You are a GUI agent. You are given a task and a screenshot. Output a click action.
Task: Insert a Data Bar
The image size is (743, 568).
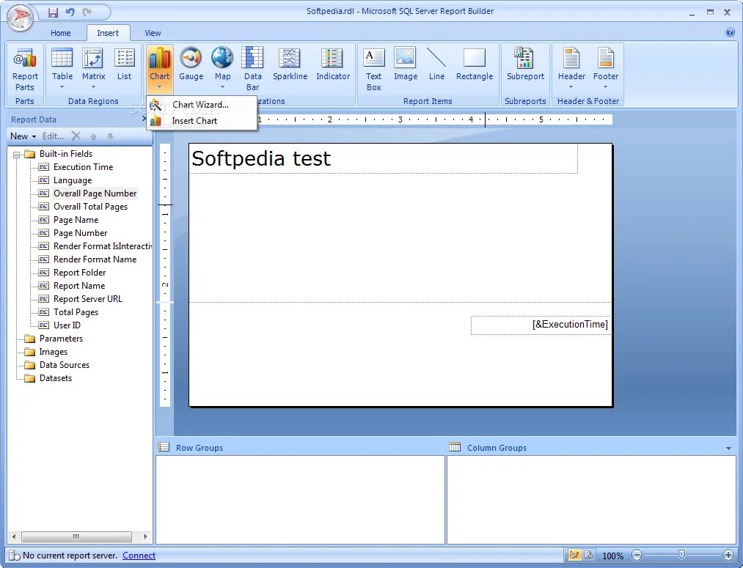coord(252,69)
